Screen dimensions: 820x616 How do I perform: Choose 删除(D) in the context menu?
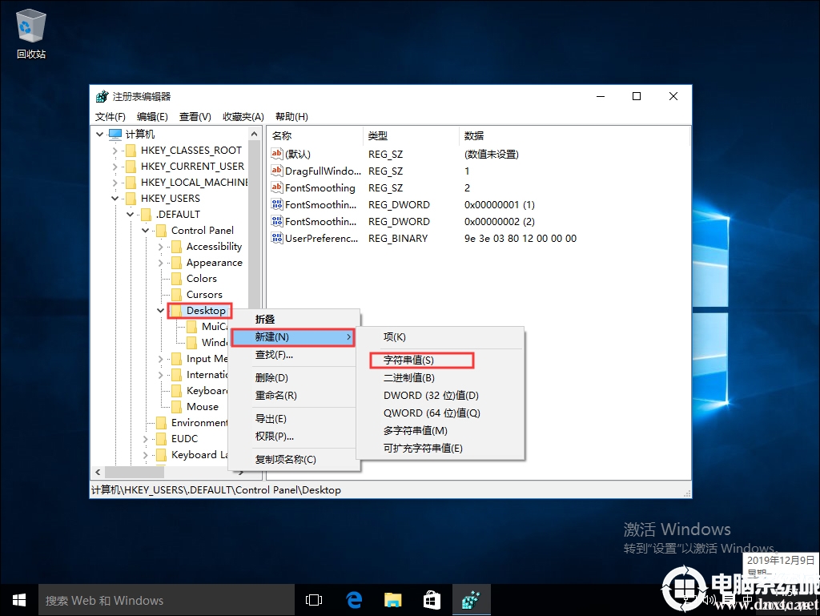click(295, 377)
